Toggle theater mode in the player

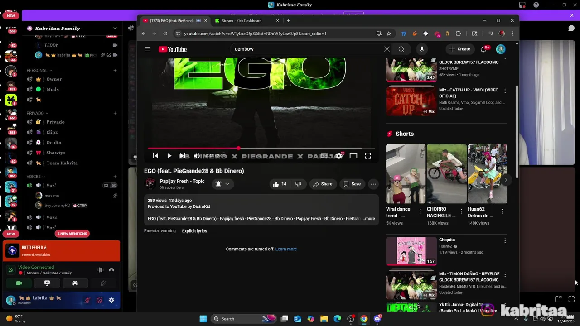click(x=353, y=156)
